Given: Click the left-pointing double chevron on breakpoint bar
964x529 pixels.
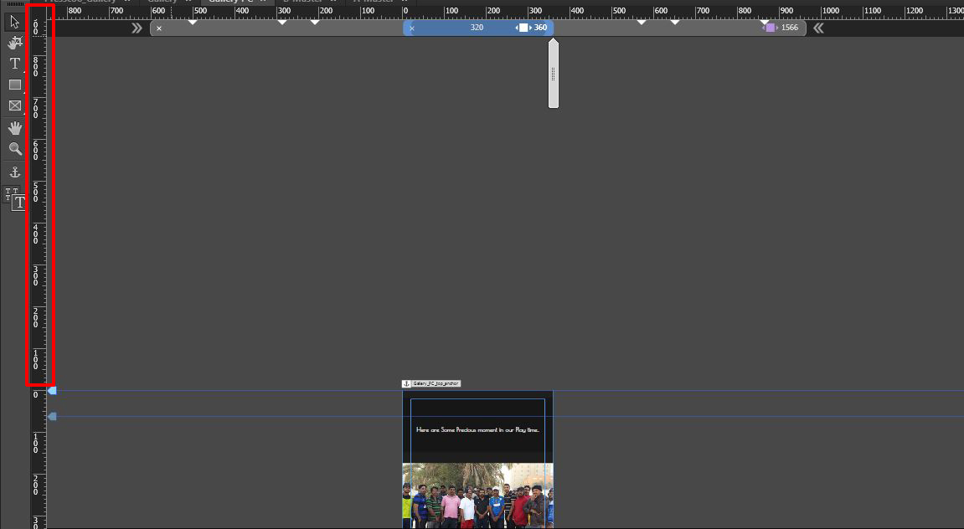Looking at the screenshot, I should tap(818, 28).
